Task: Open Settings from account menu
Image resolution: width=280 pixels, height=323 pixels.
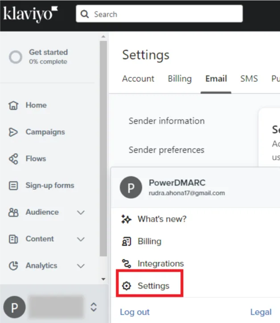Action: click(x=153, y=286)
